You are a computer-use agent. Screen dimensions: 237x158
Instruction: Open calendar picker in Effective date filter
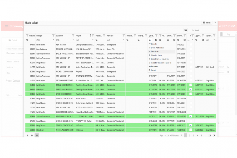coord(174,40)
